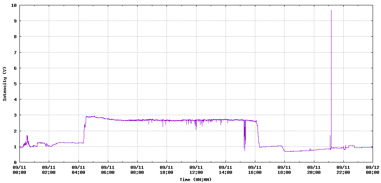
Task: Click the '09/11 04:00' time label
Action: click(78, 170)
